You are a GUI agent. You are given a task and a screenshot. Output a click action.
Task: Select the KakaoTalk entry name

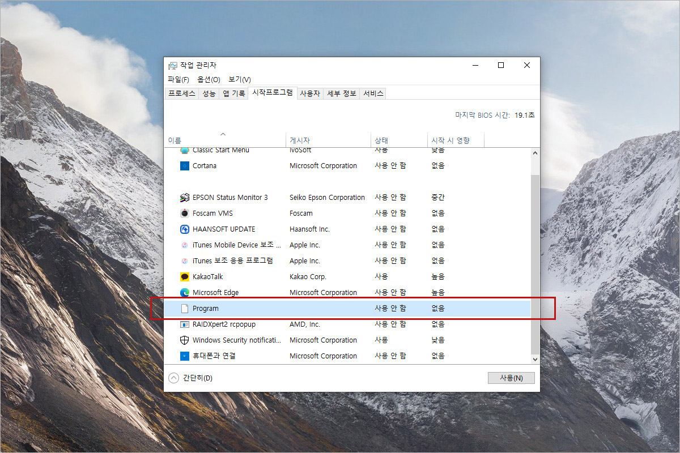tap(208, 277)
